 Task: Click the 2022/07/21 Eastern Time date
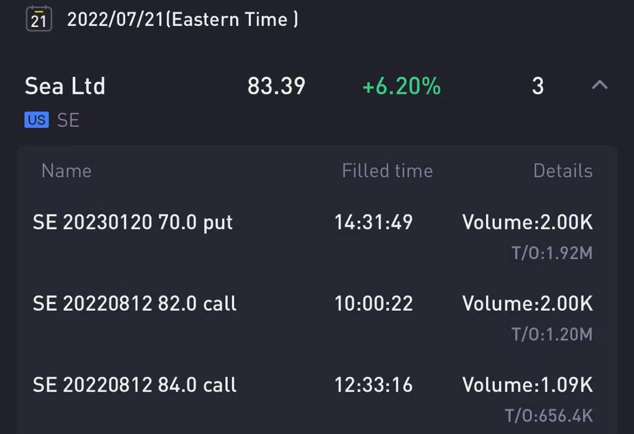(x=182, y=19)
